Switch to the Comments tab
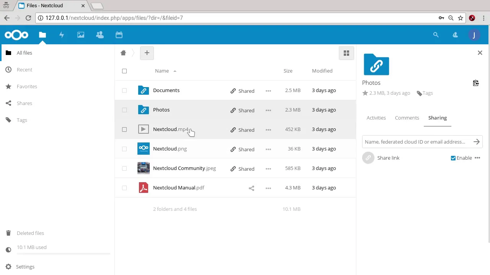Image resolution: width=490 pixels, height=275 pixels. [407, 118]
